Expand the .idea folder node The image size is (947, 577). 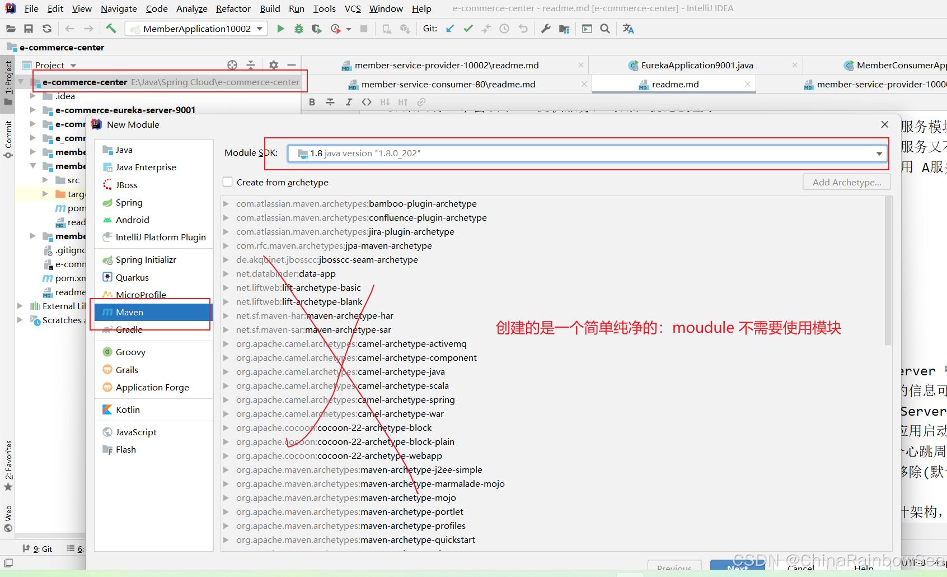coord(33,96)
